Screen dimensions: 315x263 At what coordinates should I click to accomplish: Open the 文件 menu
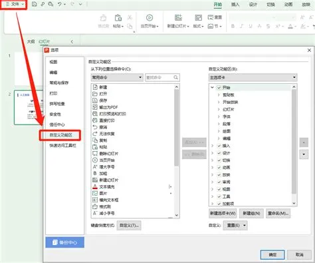point(14,4)
